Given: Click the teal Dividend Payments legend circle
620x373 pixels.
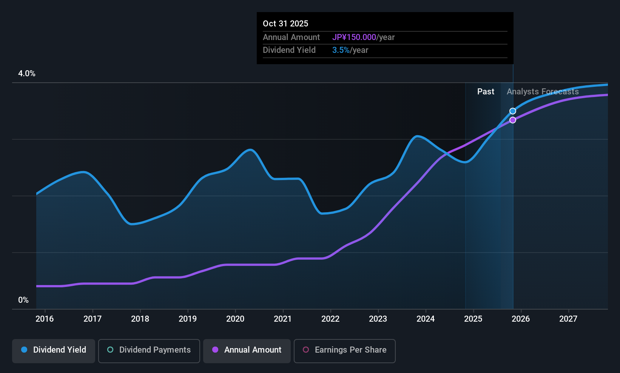Looking at the screenshot, I should click(110, 350).
